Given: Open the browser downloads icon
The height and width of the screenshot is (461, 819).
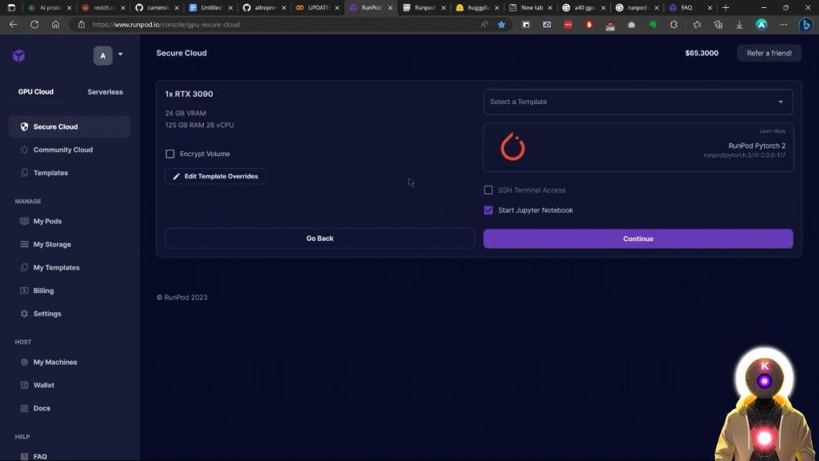Looking at the screenshot, I should (739, 25).
